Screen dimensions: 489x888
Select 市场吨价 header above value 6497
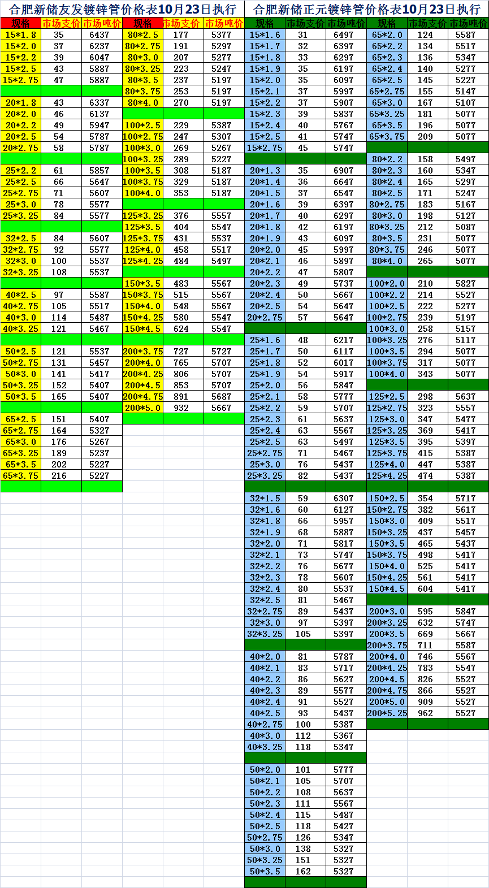point(347,23)
